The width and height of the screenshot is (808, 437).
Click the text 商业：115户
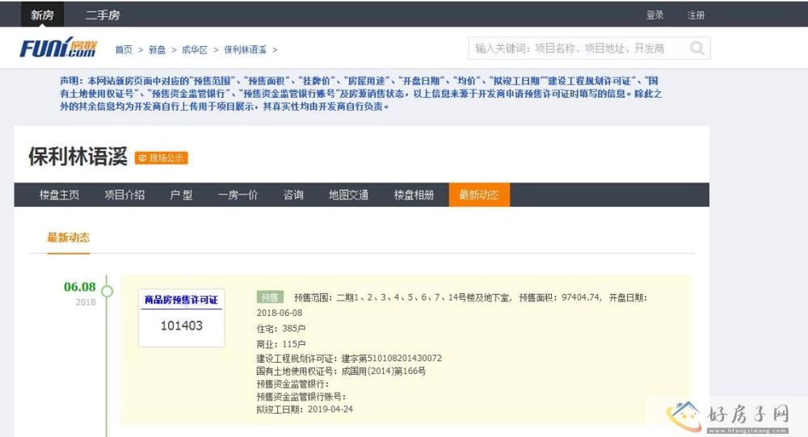281,344
